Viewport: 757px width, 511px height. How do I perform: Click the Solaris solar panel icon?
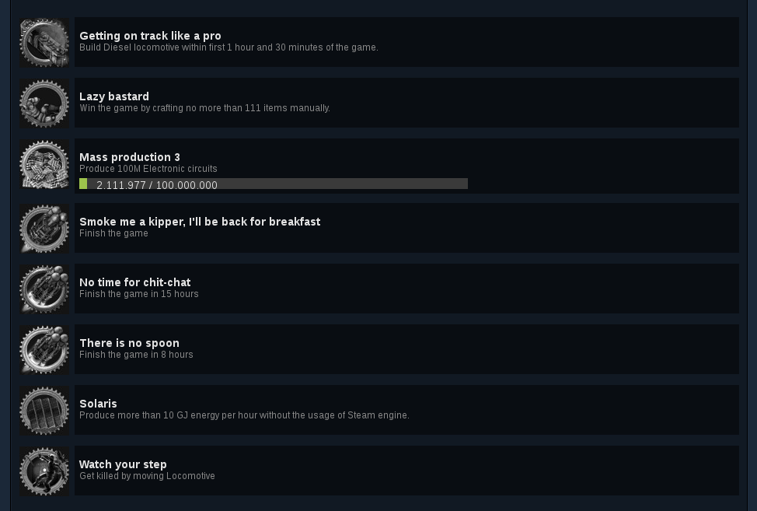(x=44, y=410)
